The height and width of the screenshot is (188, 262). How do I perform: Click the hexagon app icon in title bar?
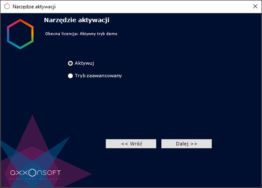(7, 7)
